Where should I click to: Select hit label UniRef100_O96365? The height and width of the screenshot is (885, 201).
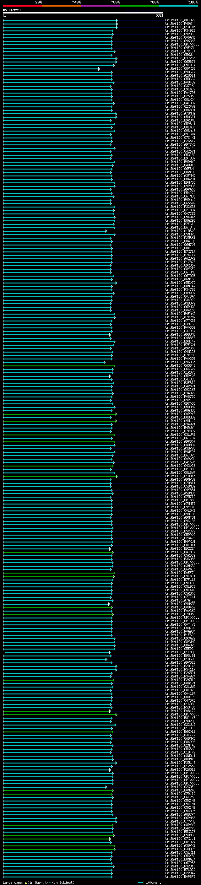tap(180, 362)
